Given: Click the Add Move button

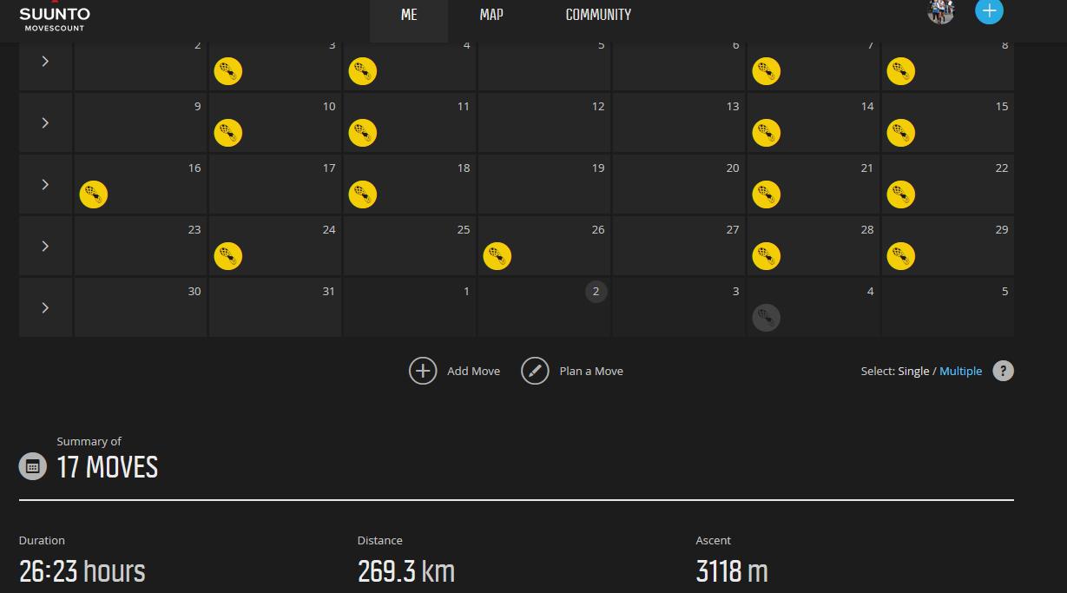Looking at the screenshot, I should coord(455,371).
